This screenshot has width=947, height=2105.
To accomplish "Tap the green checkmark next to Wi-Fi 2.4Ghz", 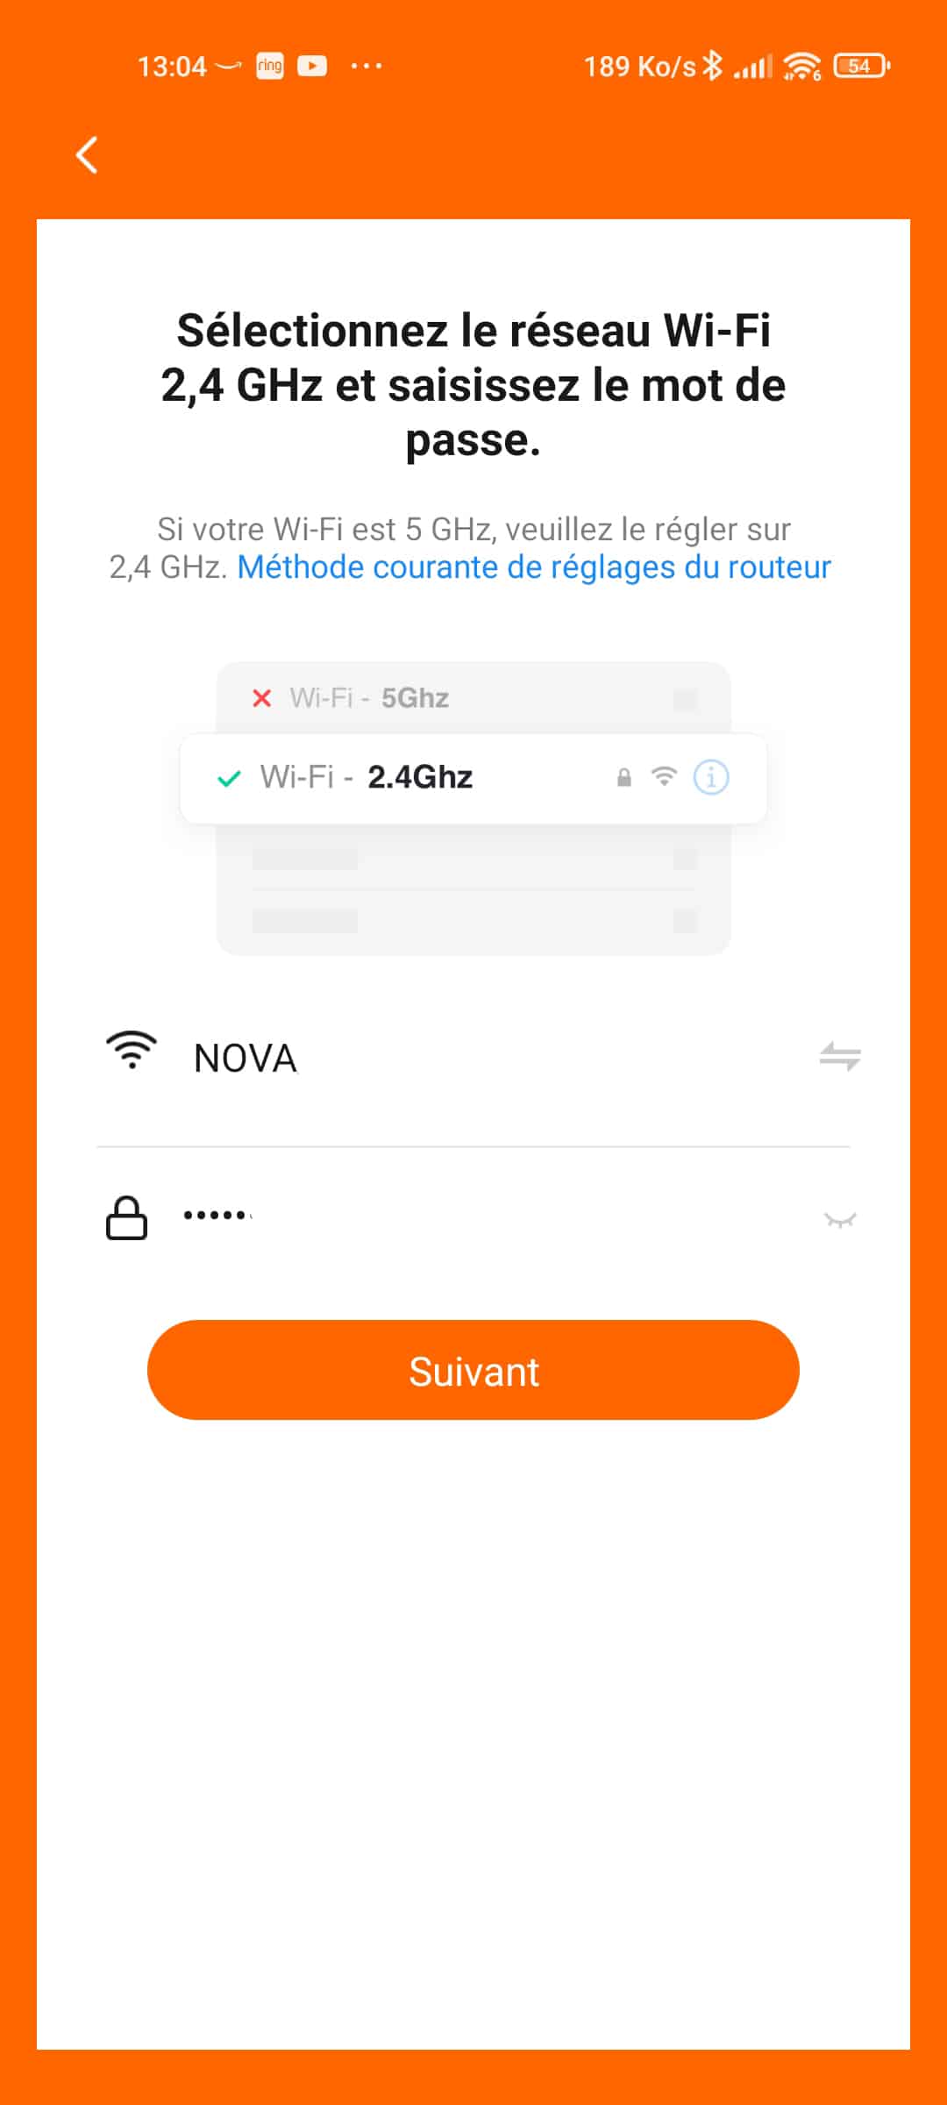I will (229, 778).
